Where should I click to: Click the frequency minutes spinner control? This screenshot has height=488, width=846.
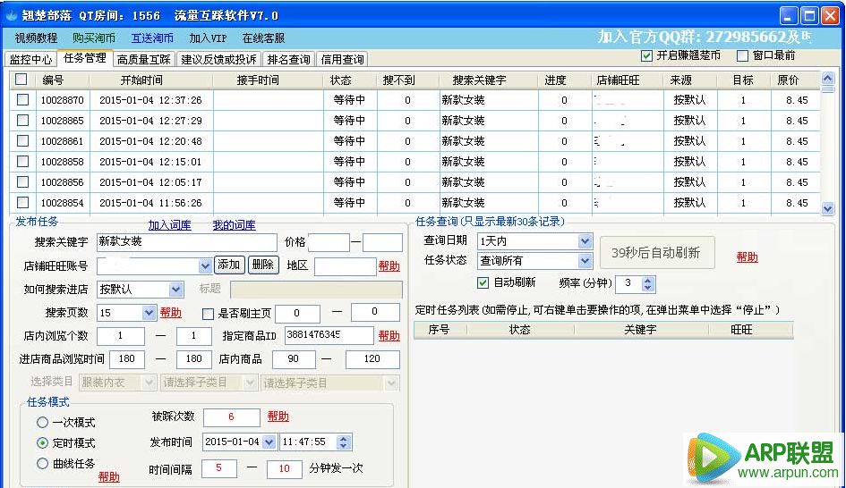[x=648, y=283]
